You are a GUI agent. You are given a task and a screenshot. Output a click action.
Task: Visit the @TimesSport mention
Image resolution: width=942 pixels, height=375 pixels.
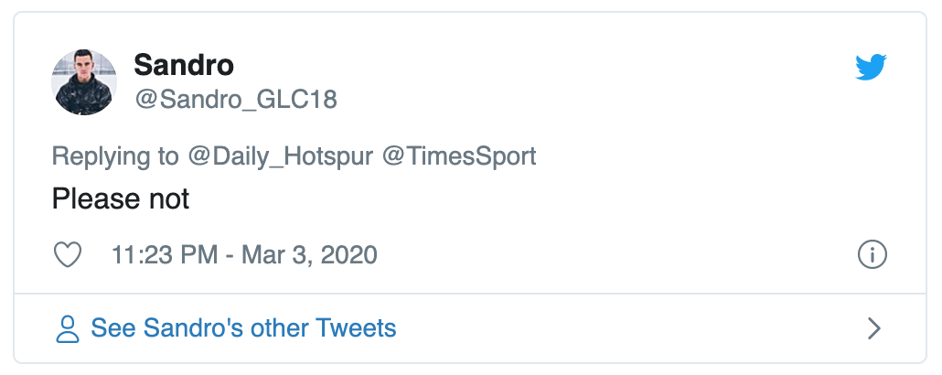click(458, 155)
